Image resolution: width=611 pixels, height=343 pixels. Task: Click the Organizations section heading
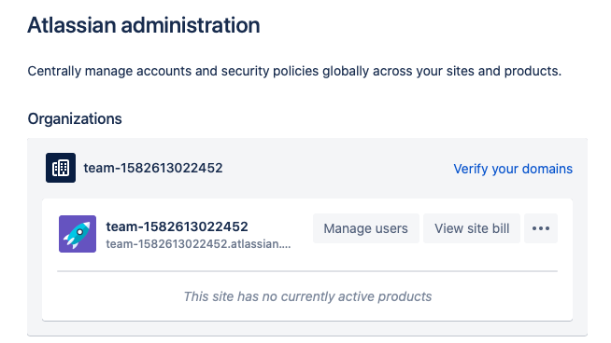75,119
